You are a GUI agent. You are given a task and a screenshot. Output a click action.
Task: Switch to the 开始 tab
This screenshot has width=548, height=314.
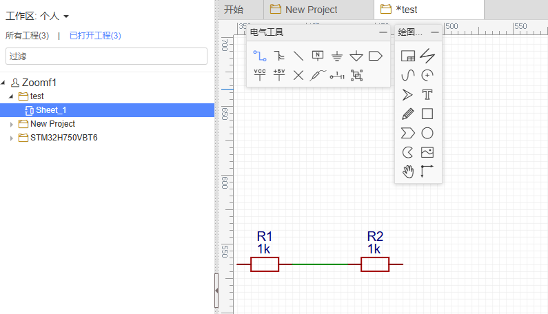click(x=234, y=10)
